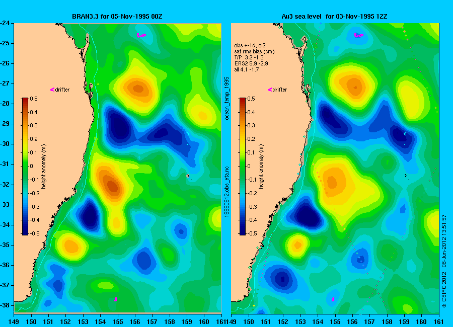Screen dimensions: 453x327
Task: Click the magenta drifter track near -24.5 in Au3 map
Action: coord(358,35)
